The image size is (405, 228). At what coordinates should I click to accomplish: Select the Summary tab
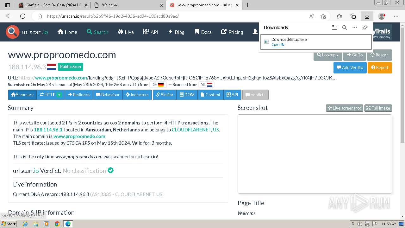coord(22,95)
